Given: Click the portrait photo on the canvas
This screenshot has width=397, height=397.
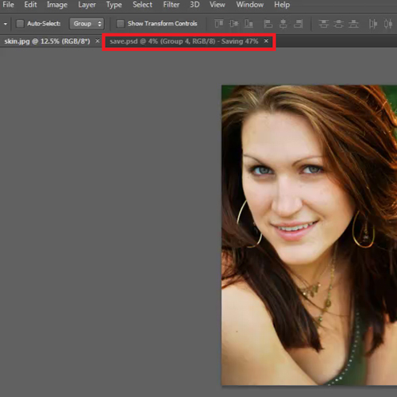Looking at the screenshot, I should coord(309,235).
